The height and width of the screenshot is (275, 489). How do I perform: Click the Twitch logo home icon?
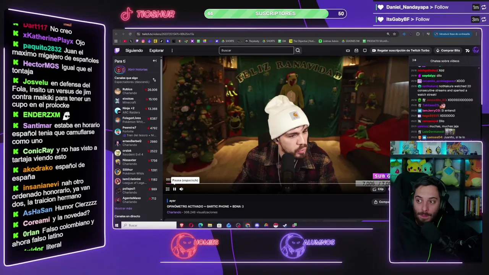point(117,50)
